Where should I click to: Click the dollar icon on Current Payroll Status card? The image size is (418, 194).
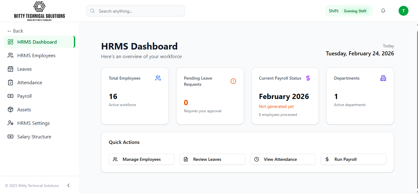click(x=308, y=78)
